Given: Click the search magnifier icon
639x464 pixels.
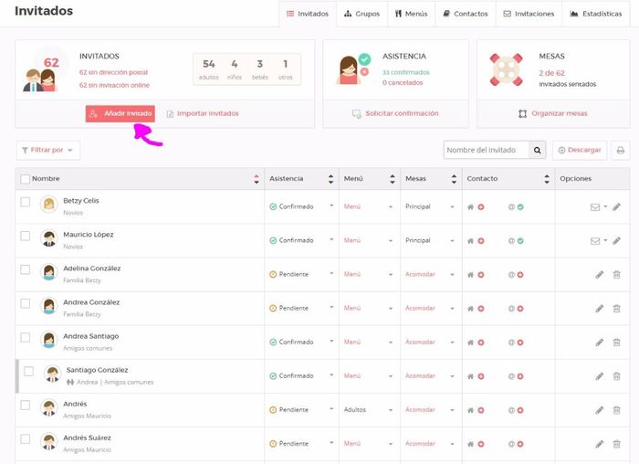Looking at the screenshot, I should 537,150.
